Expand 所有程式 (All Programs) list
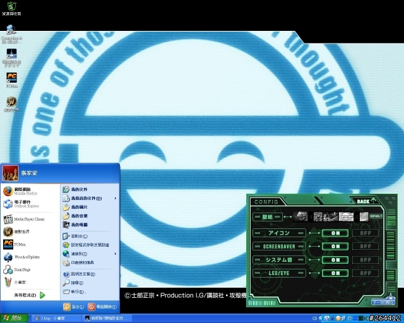The image size is (404, 323). 30,295
